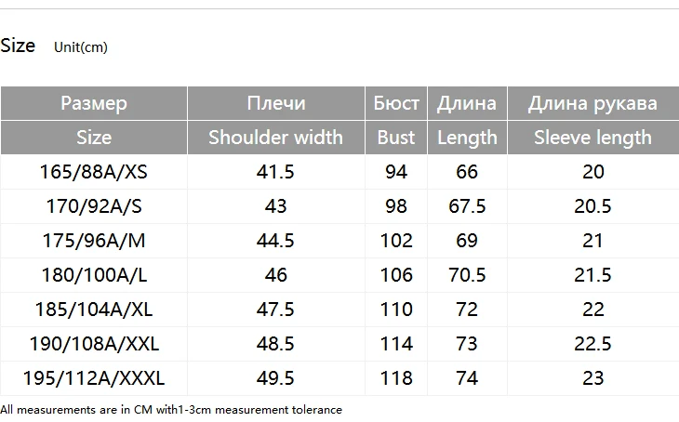This screenshot has height=422, width=679.
Task: Select the 175/96A/M size cell
Action: (94, 241)
